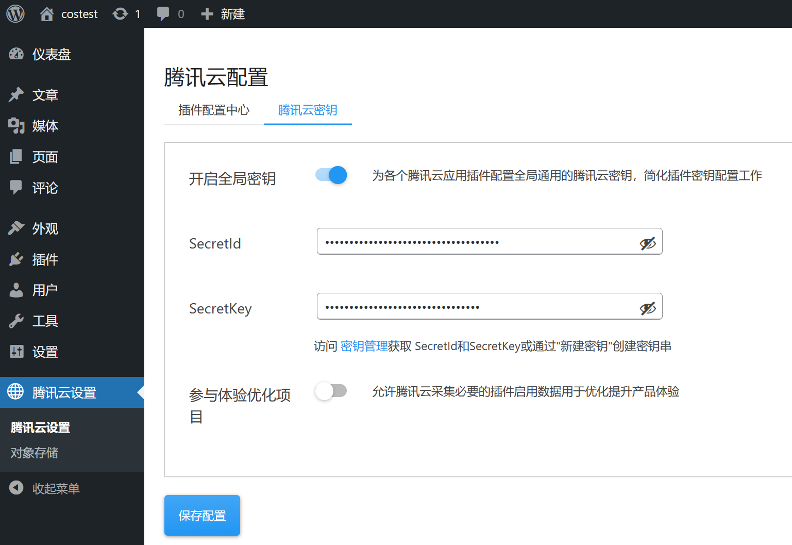Click the 插件 plug icon
The height and width of the screenshot is (545, 792).
click(x=16, y=259)
